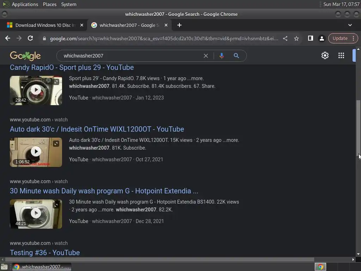Expand preview icon on Candy RapidO thumbnail
Viewport: 361px width, 271px height.
pos(56,82)
